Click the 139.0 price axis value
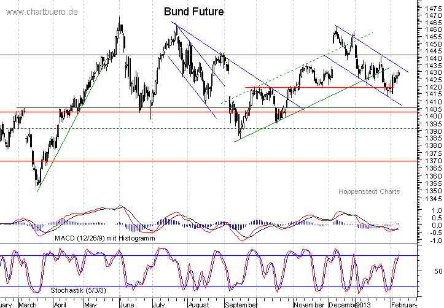This screenshot has height=308, width=444. [433, 131]
